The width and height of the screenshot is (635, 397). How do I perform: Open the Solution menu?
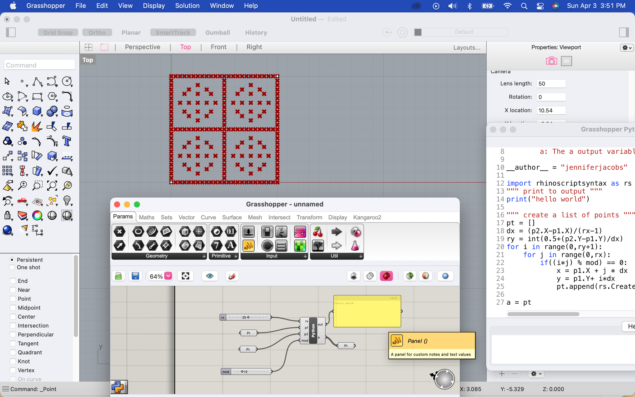[x=187, y=6]
